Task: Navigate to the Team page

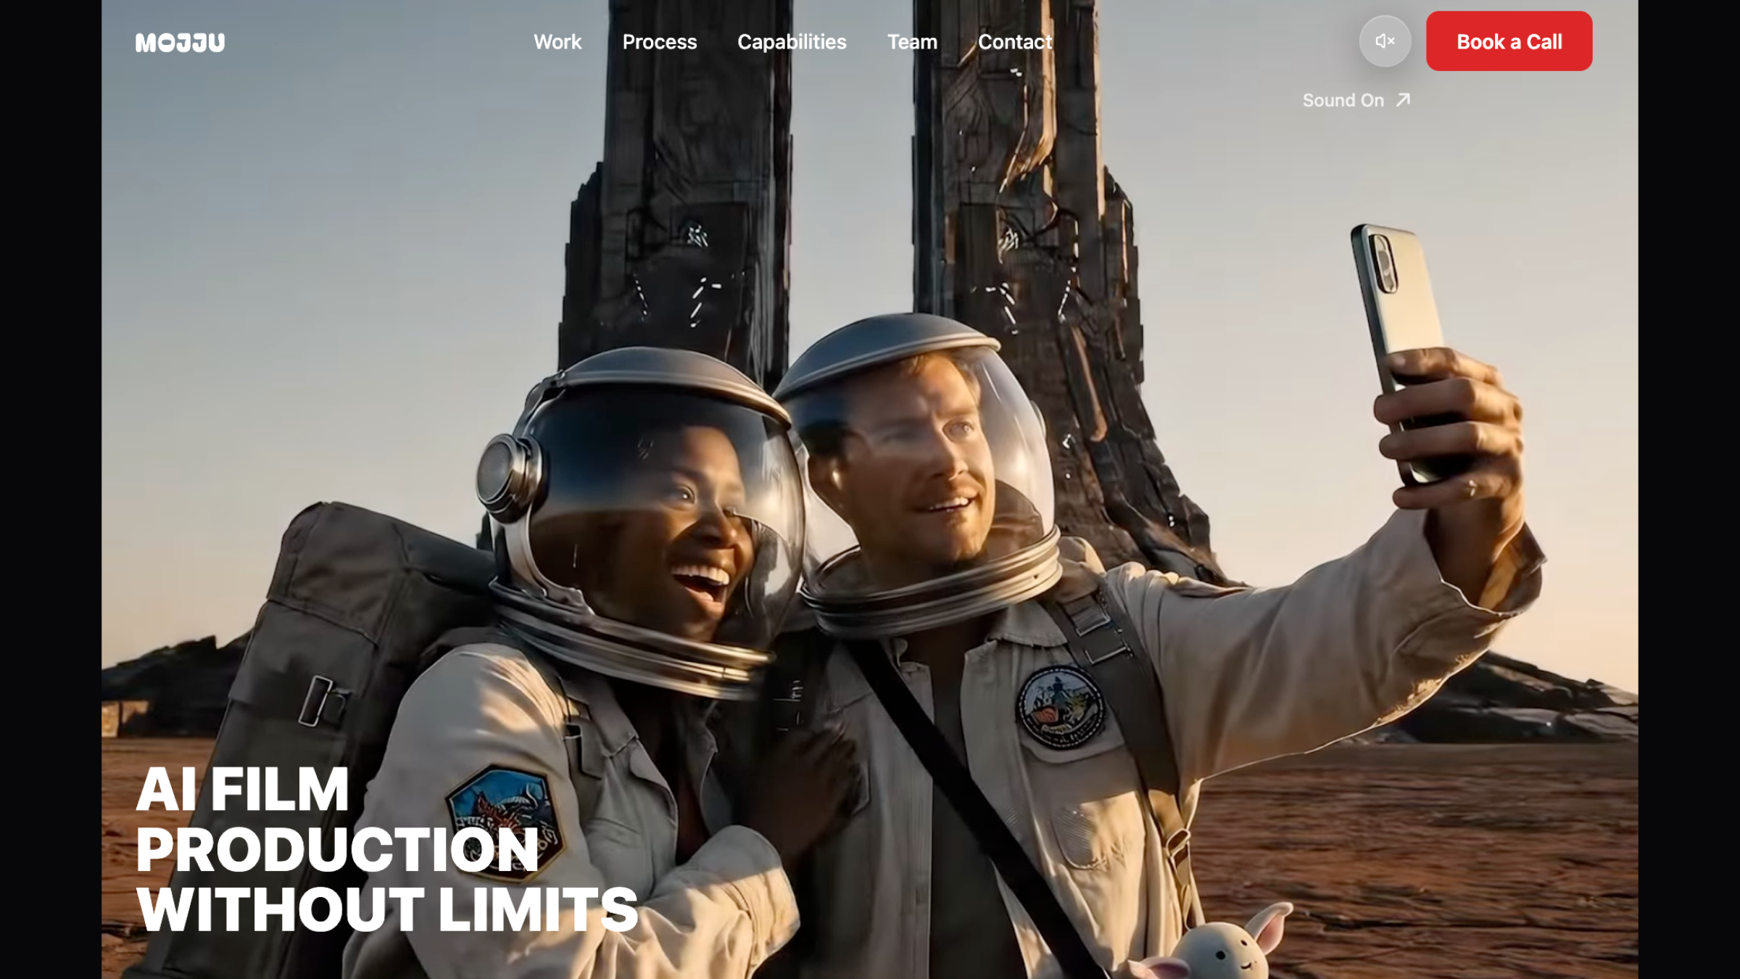Action: pos(911,42)
